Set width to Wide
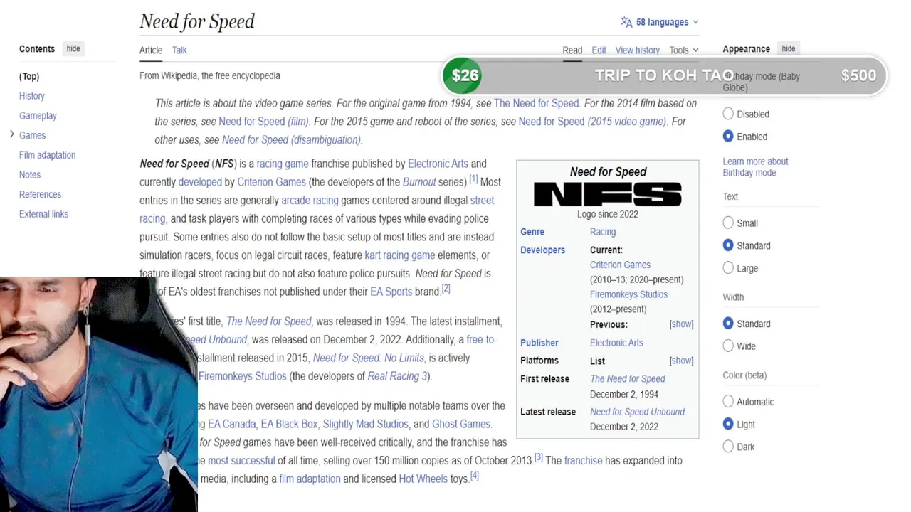This screenshot has width=911, height=512. coord(728,346)
